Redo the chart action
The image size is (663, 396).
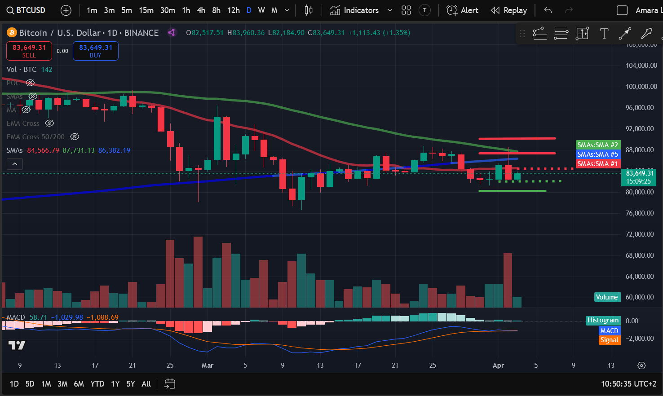(569, 10)
